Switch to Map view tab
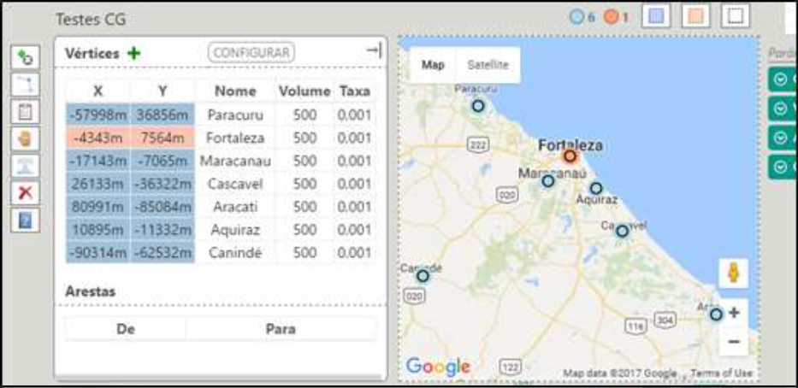Image resolution: width=798 pixels, height=388 pixels. pos(433,65)
